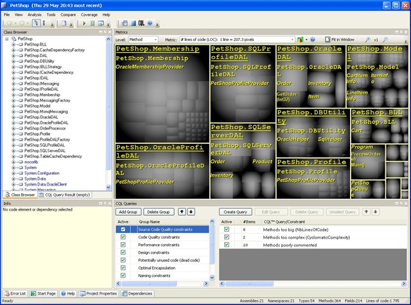Open the dropdown arrow beside the colored chart icon
The width and height of the screenshot is (411, 305).
click(x=306, y=40)
